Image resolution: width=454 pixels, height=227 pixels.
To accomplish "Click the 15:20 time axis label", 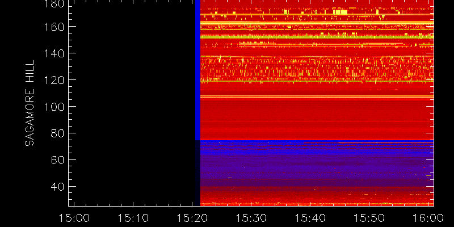I will [x=192, y=218].
